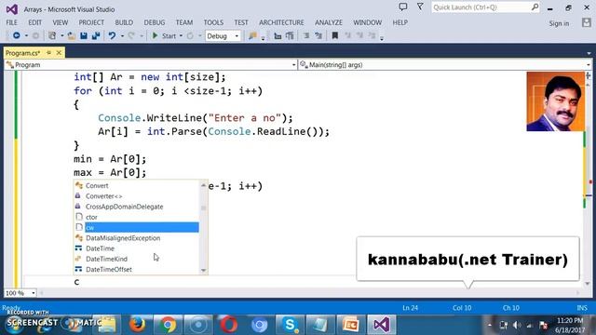Viewport: 596px width, 335px height.
Task: Save the current file with the Save icon
Action: point(84,35)
